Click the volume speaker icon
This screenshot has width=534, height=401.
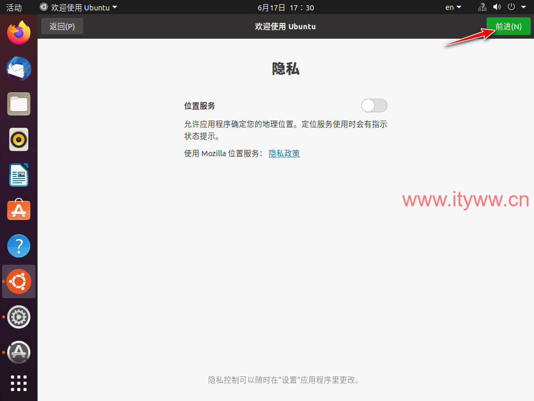coord(497,7)
